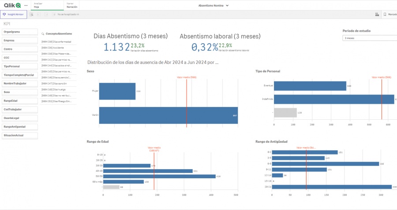
Task: Click the step forward selection icon
Action: [x=46, y=15]
